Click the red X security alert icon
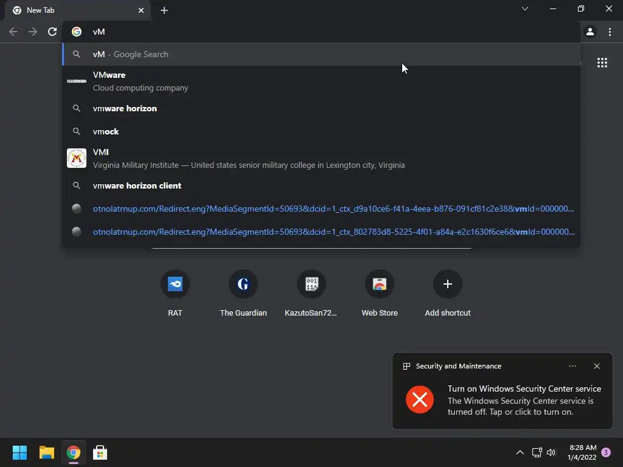The height and width of the screenshot is (467, 623). tap(420, 400)
